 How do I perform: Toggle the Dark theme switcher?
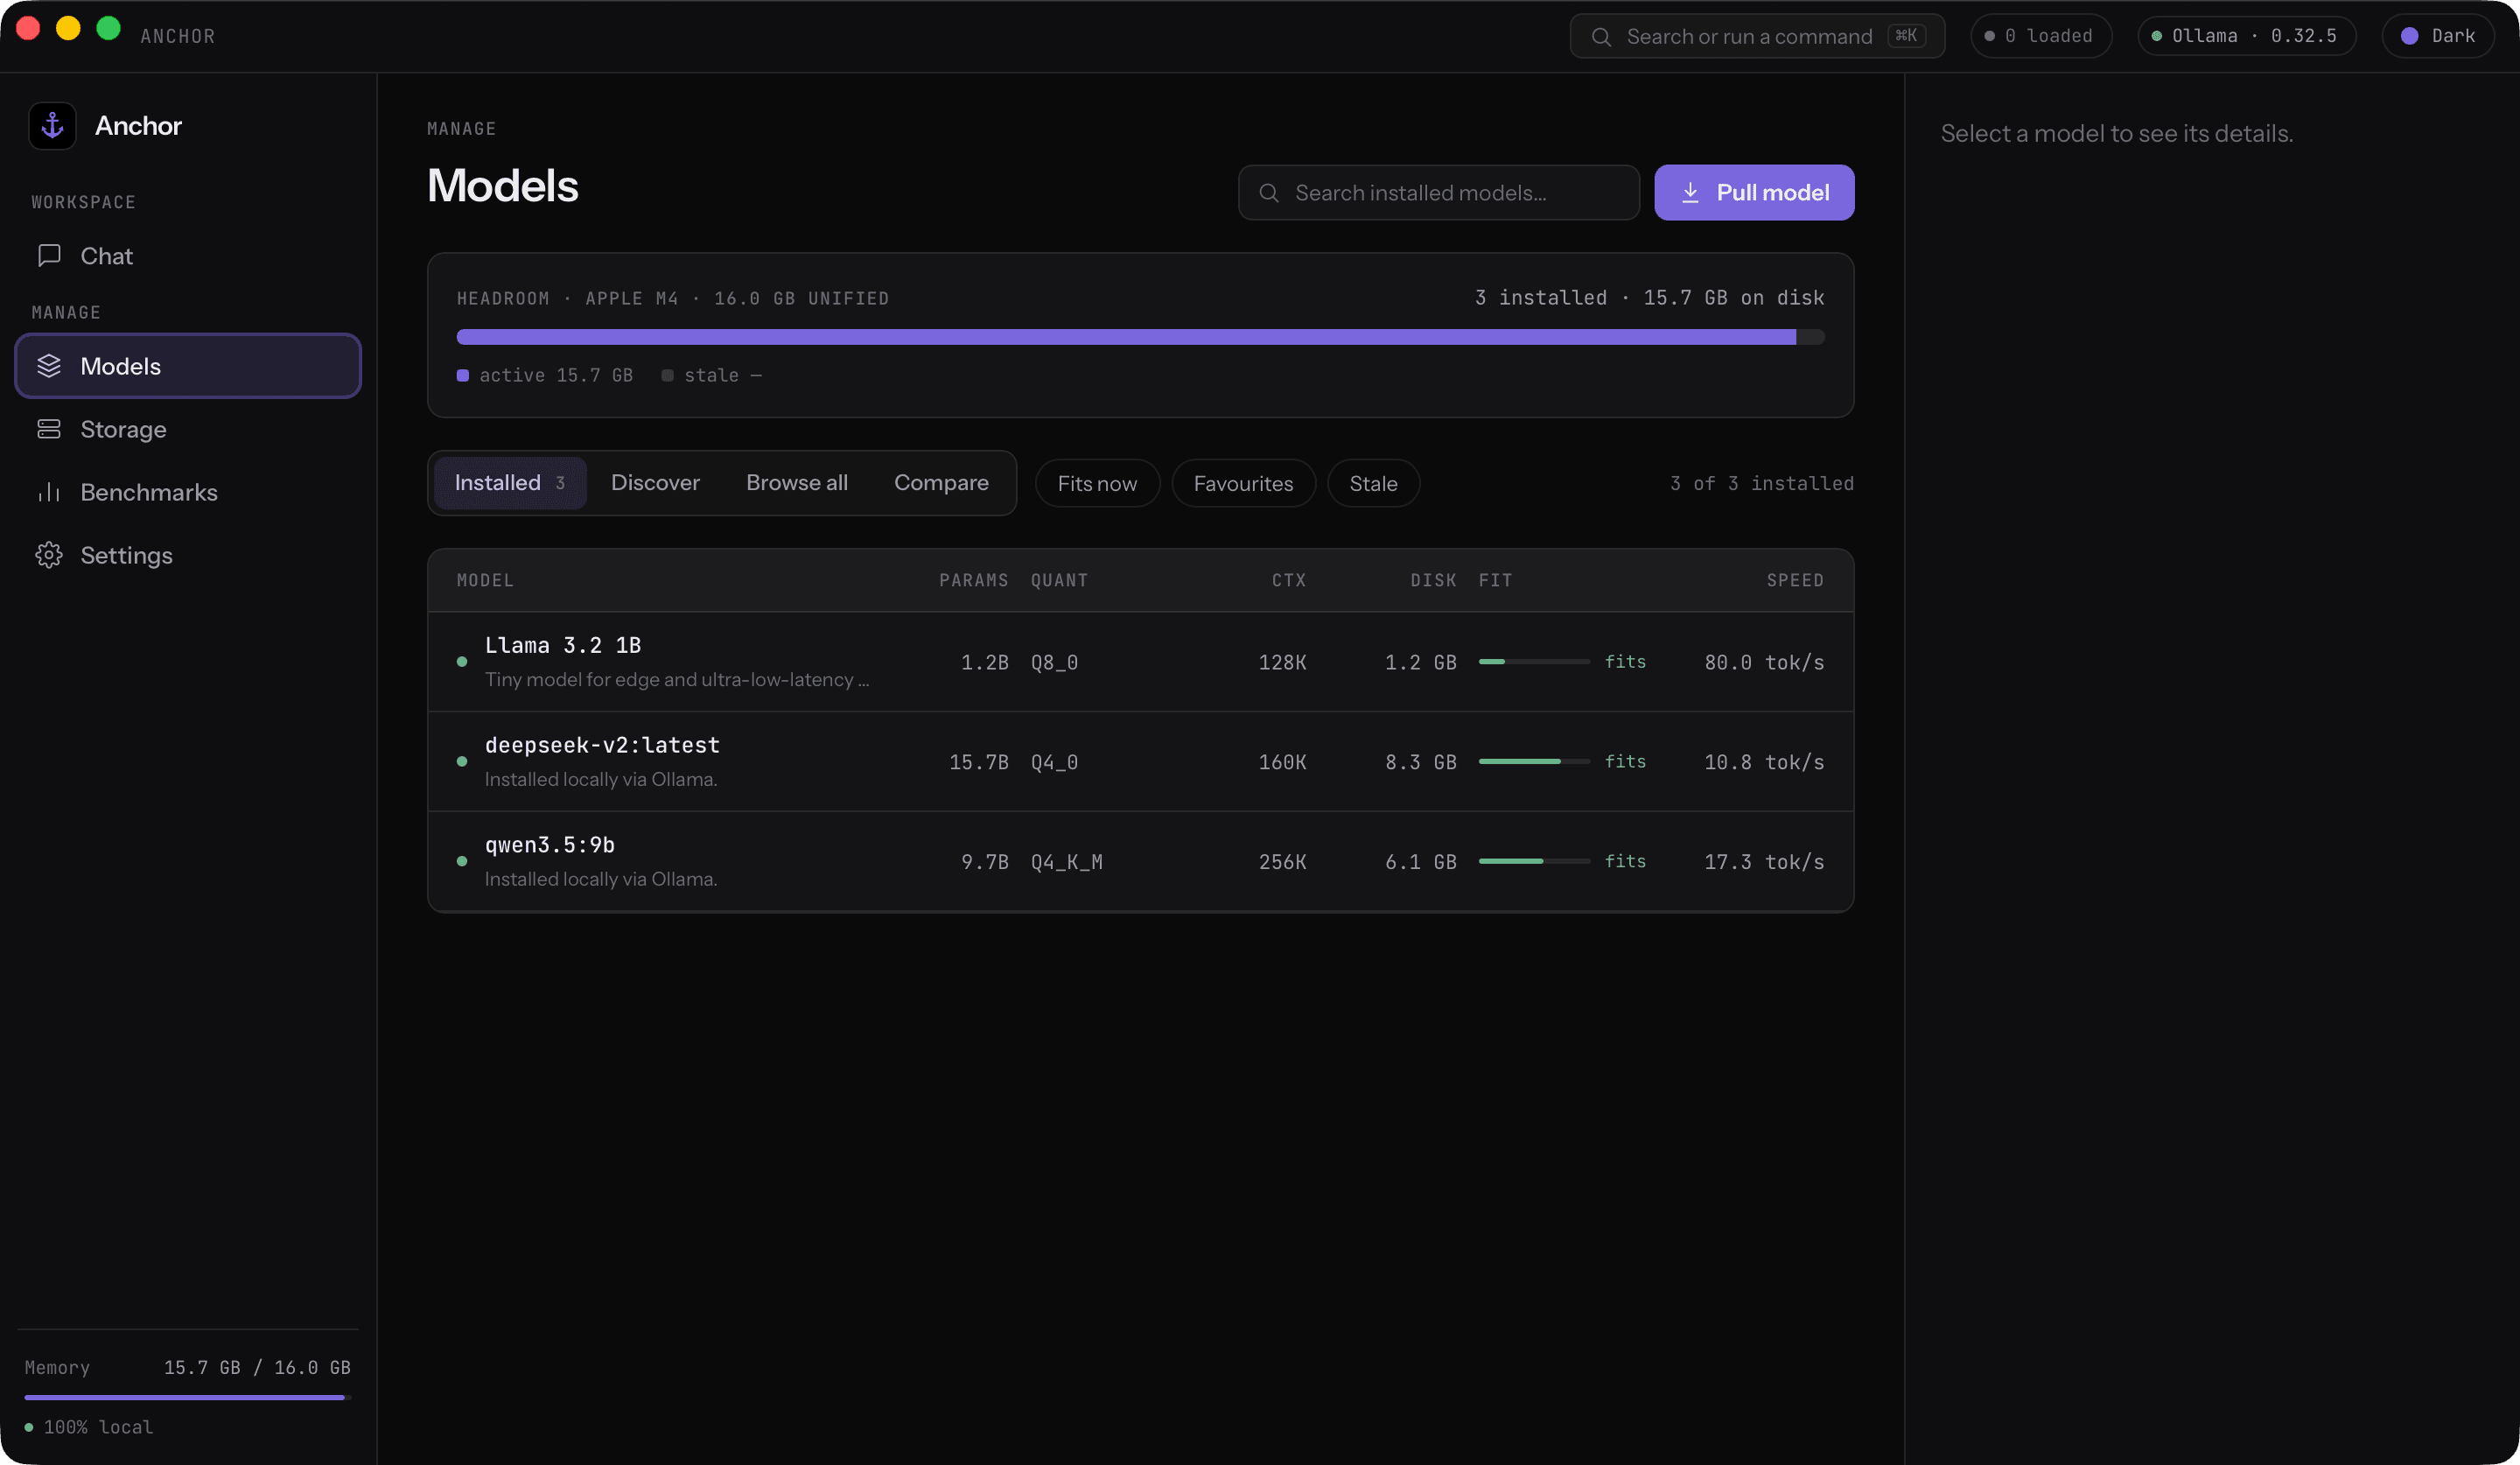2438,36
